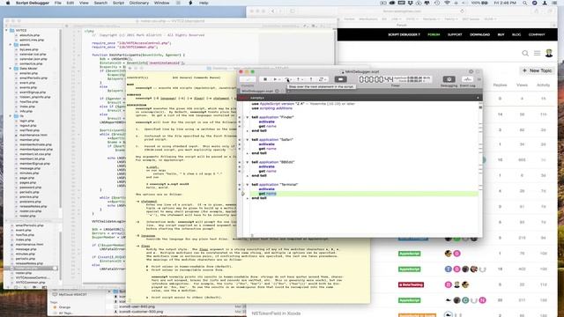Click SCRIPT DEBUGGER 7 link on website

404,35
